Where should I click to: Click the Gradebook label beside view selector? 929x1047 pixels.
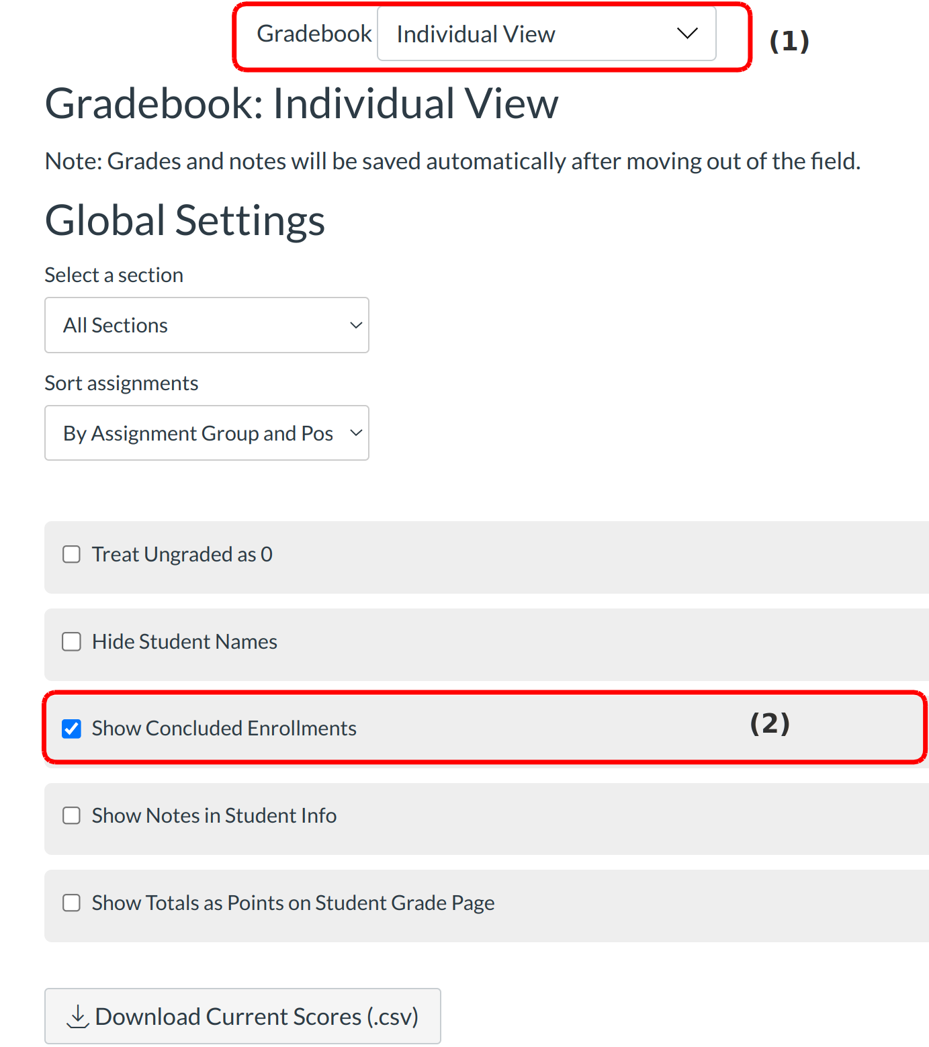314,34
